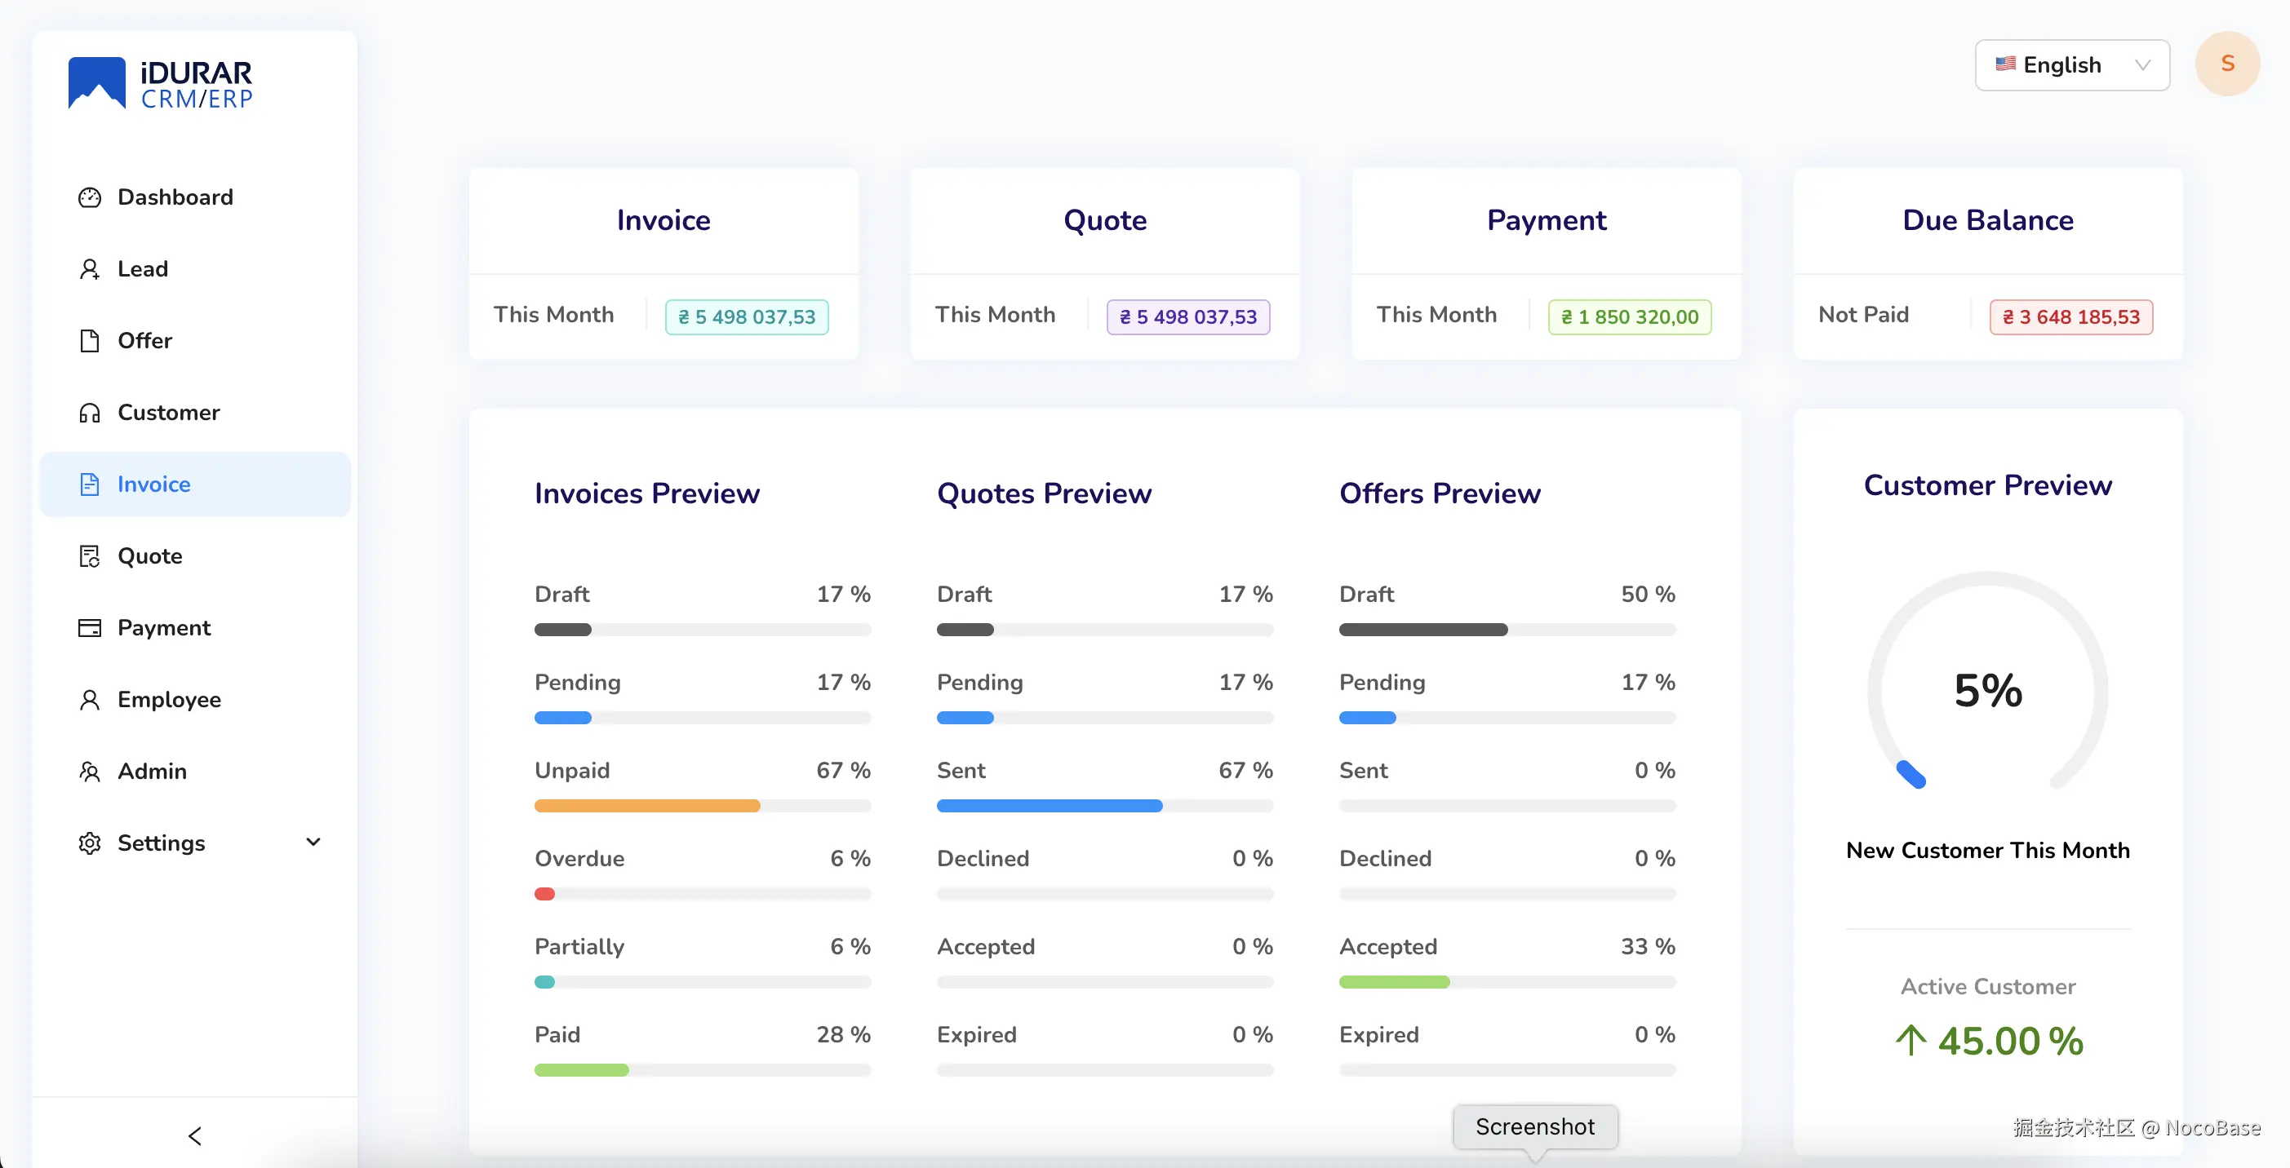
Task: Click the Unpaid invoices orange progress bar
Action: [647, 806]
